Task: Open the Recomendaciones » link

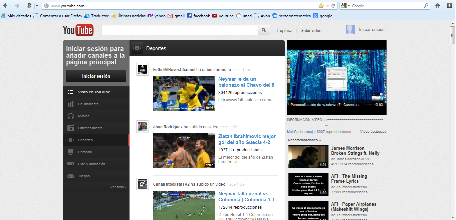Action: 304,140
